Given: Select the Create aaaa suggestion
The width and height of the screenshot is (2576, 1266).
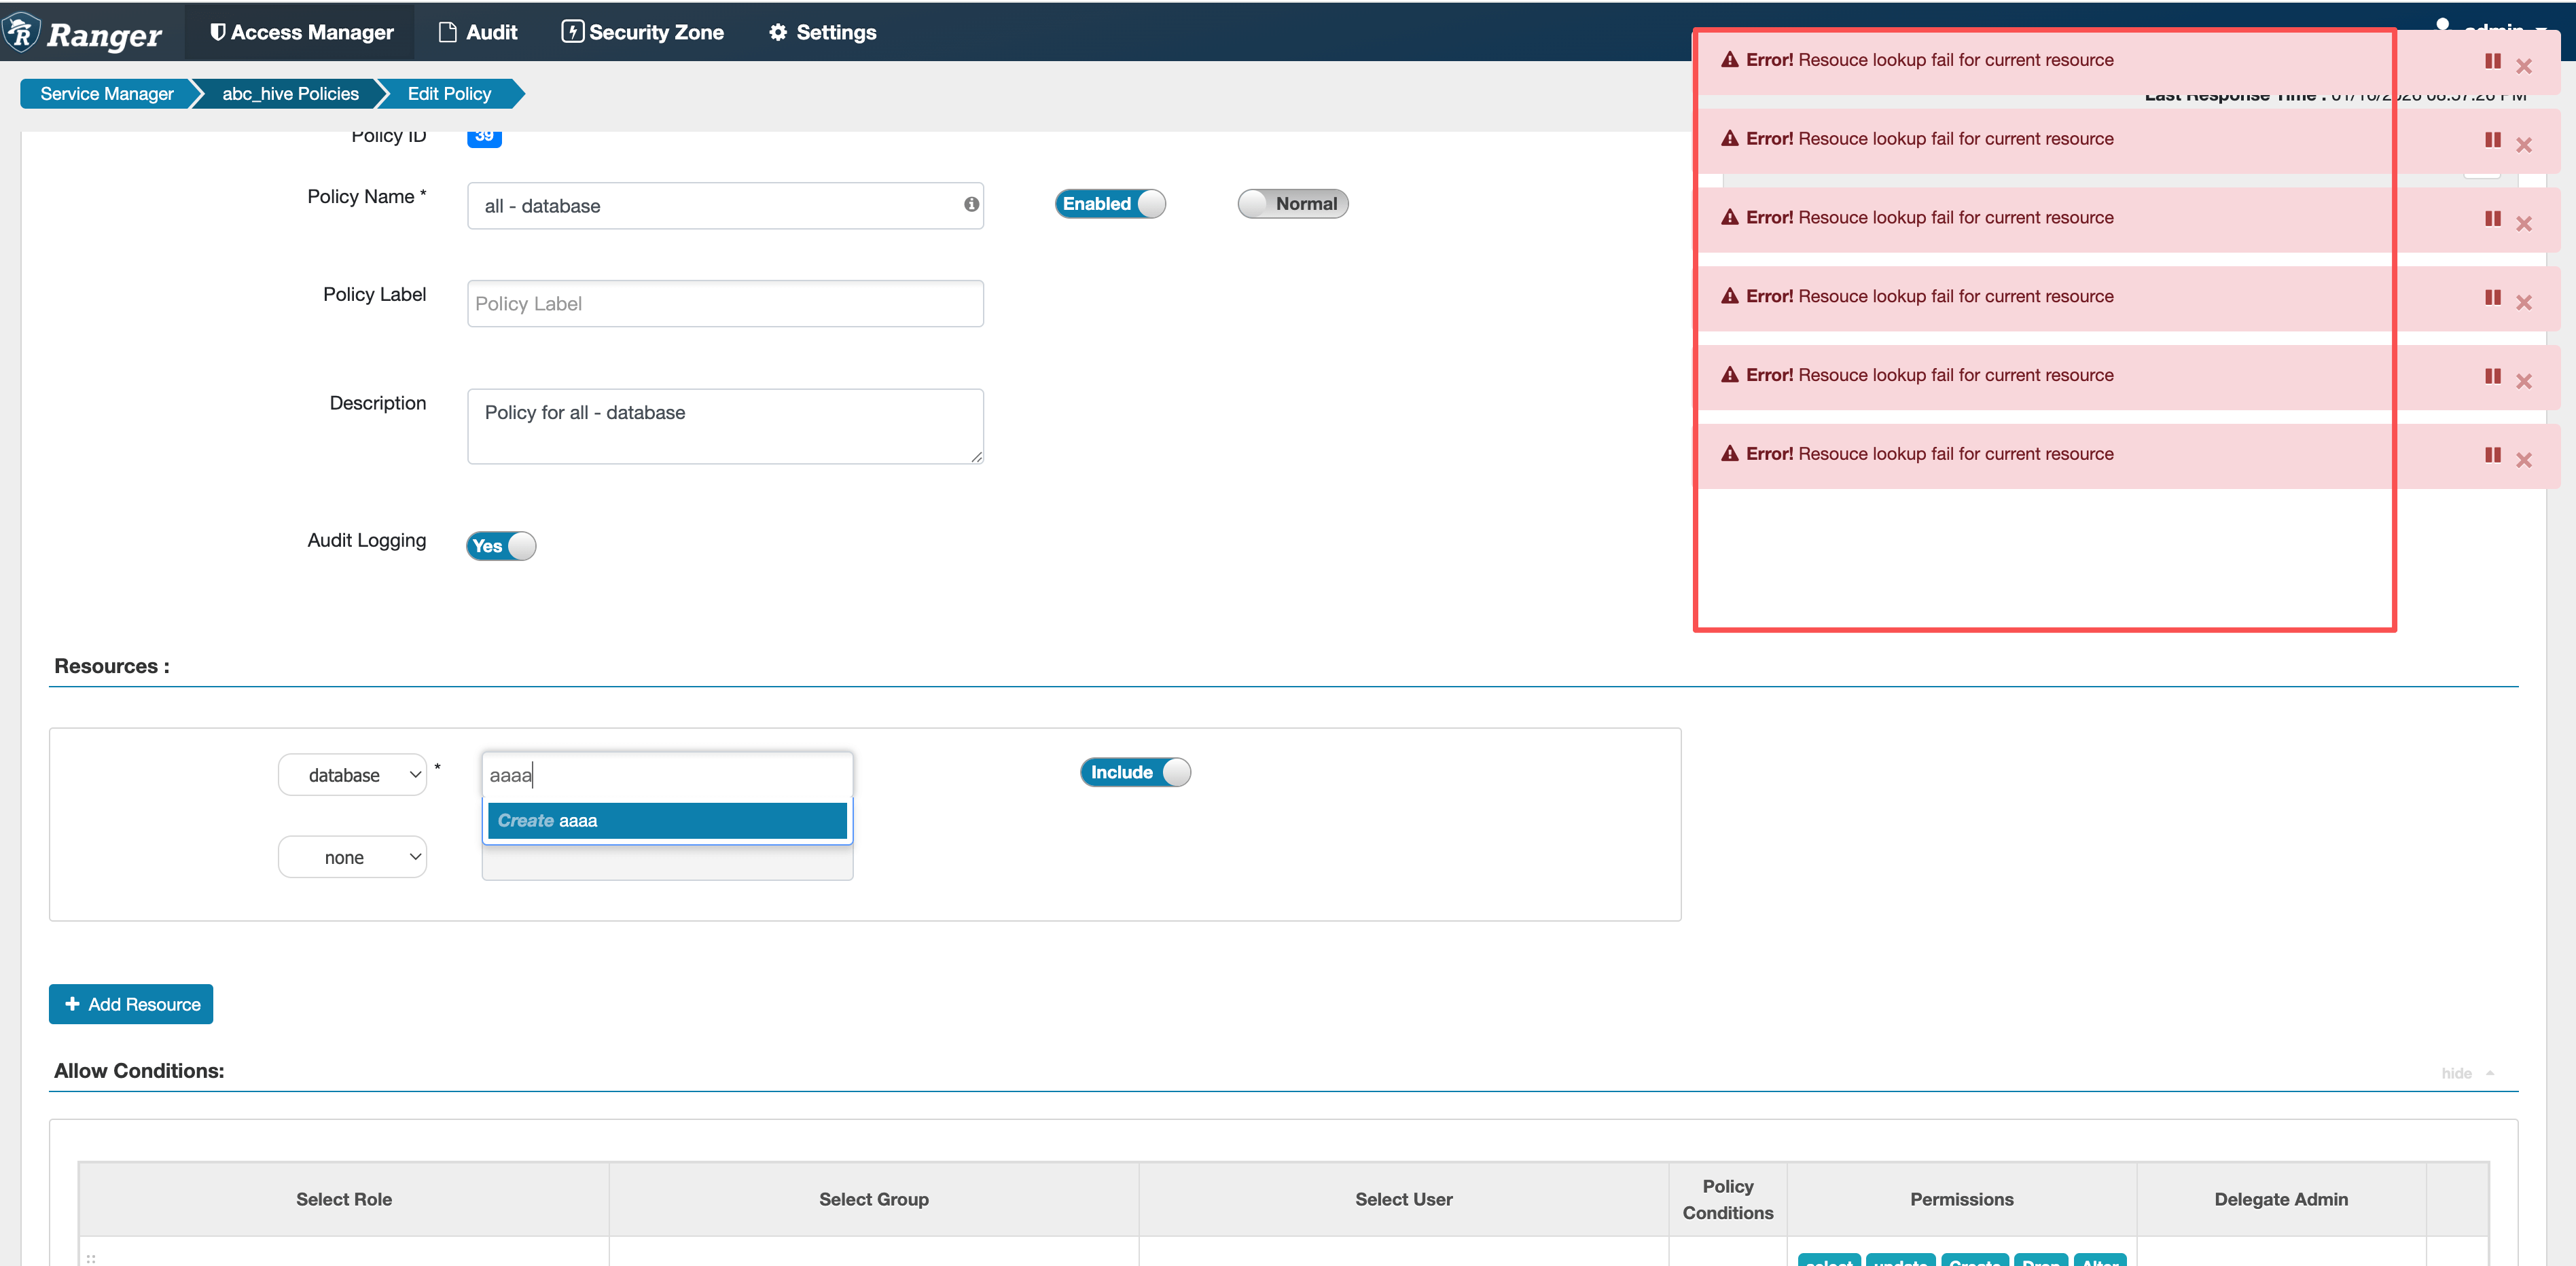Looking at the screenshot, I should click(667, 820).
